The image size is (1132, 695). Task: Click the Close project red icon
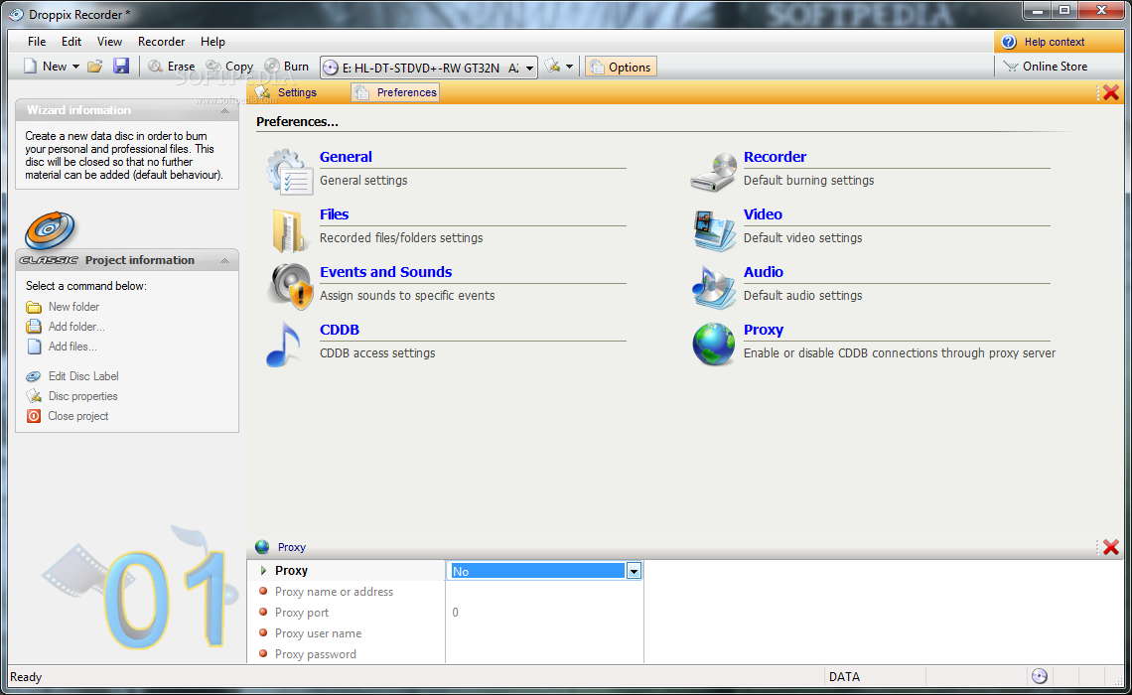(34, 416)
